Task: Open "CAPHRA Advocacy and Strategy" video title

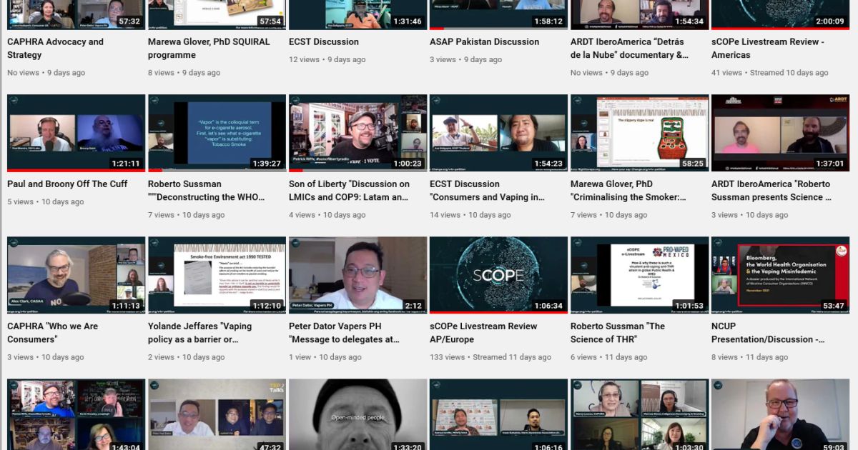Action: tap(55, 48)
